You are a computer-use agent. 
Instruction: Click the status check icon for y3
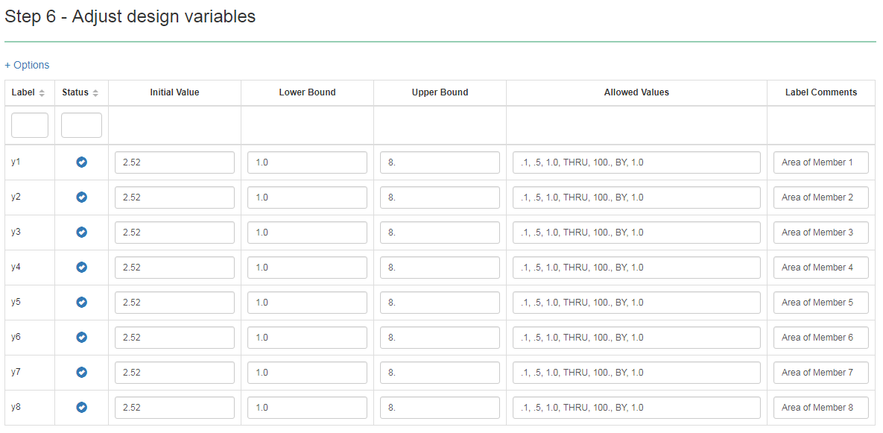click(x=82, y=233)
